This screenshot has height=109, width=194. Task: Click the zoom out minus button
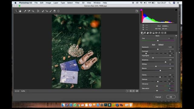click(16, 91)
